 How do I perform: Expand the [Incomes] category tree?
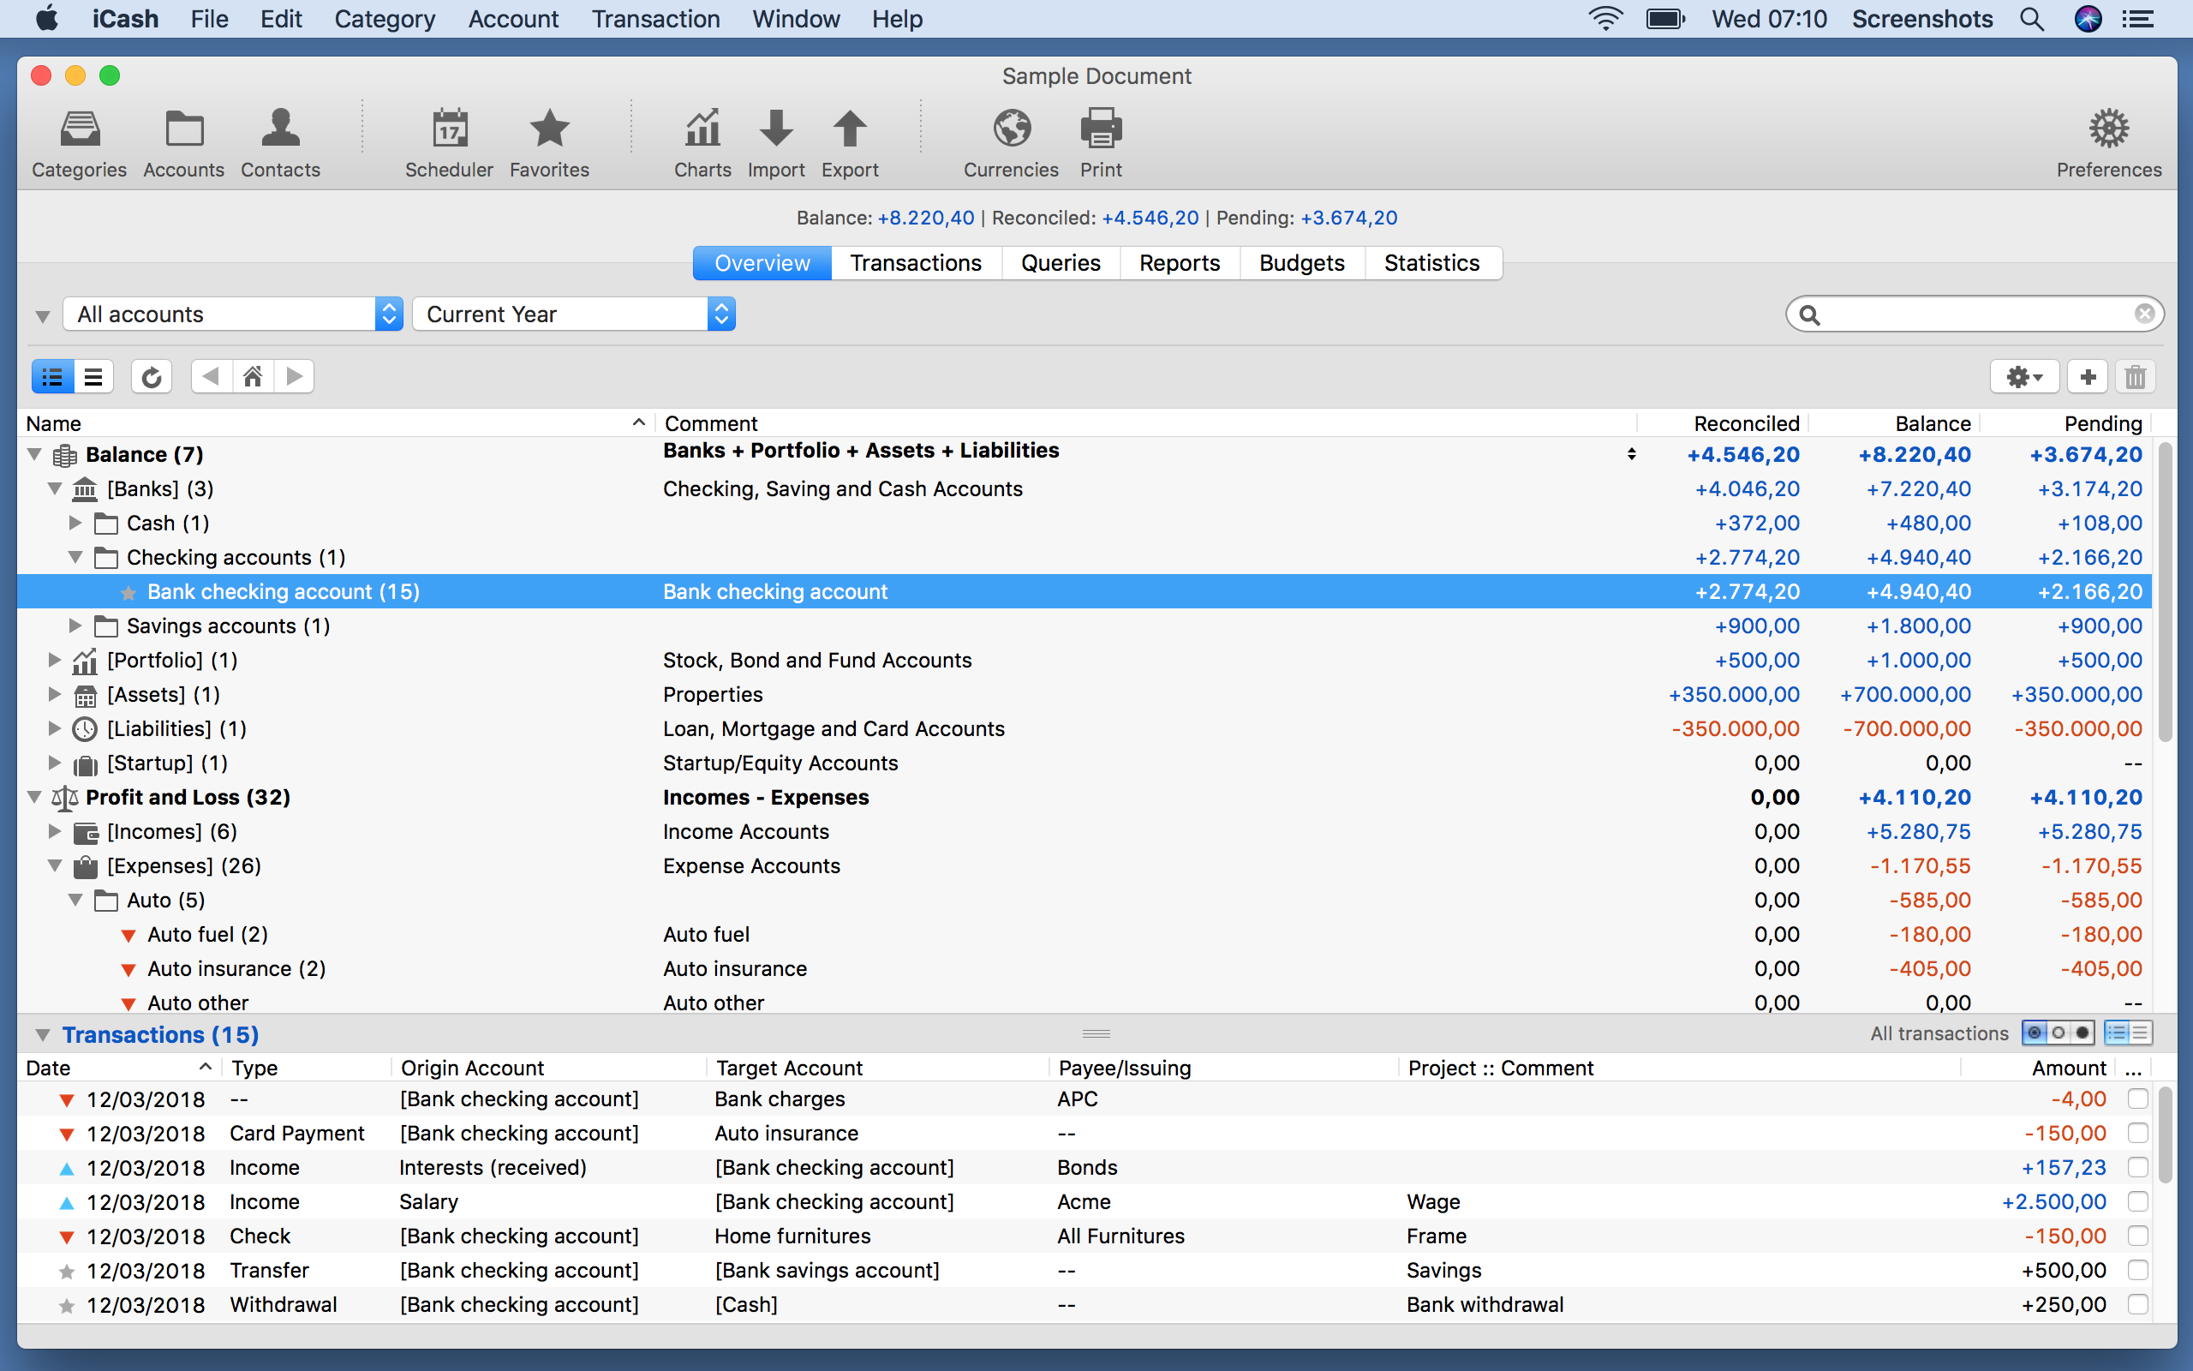click(x=54, y=830)
